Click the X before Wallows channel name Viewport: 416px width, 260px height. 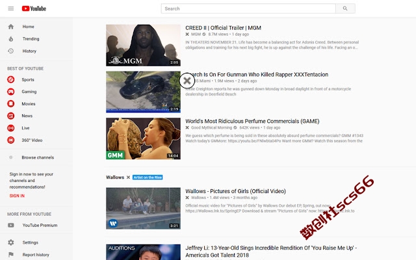187,198
